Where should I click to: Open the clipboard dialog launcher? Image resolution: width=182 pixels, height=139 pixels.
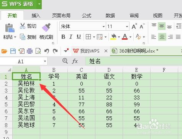click(x=53, y=43)
